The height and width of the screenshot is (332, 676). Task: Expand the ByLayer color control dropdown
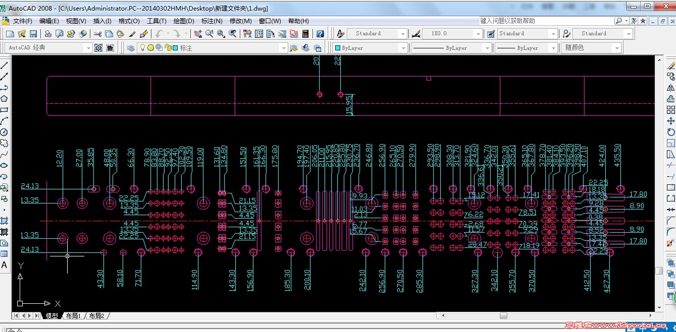click(x=402, y=48)
